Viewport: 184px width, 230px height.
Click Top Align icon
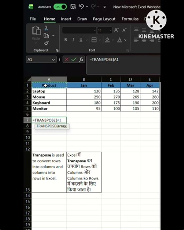point(136,30)
